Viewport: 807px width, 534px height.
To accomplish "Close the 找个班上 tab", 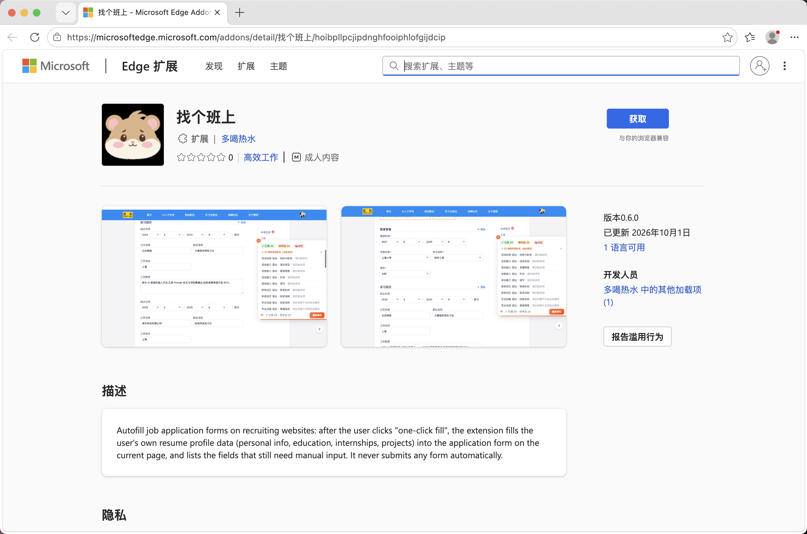I will [x=218, y=13].
